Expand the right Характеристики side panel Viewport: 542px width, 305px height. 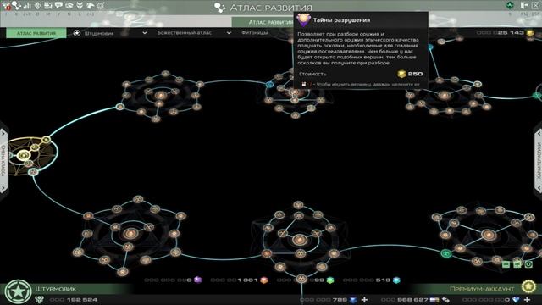pyautogui.click(x=539, y=161)
